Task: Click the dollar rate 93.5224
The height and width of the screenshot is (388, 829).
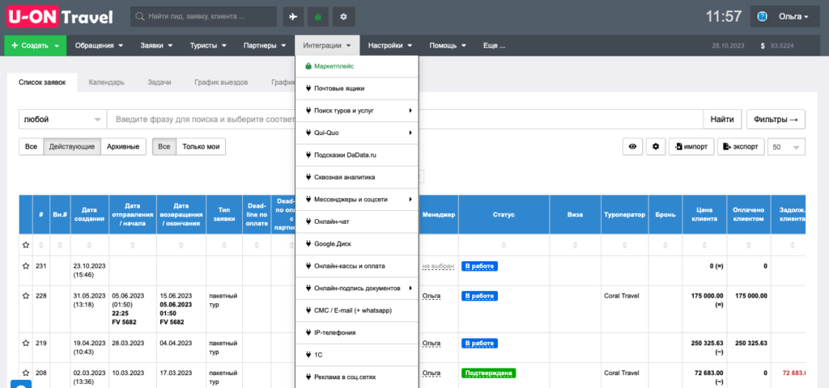Action: click(782, 46)
